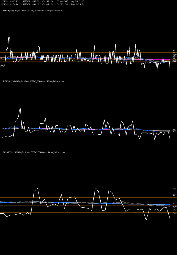Click the 1592 price label on monthly chart
This screenshot has height=255, width=177.
click(x=174, y=195)
